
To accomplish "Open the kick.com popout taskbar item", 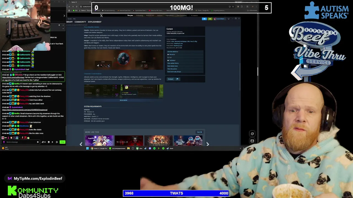I will [117, 148].
